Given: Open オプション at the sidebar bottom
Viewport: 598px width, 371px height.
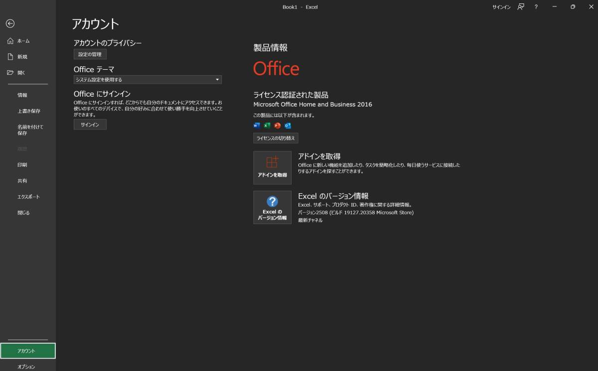Looking at the screenshot, I should 26,367.
